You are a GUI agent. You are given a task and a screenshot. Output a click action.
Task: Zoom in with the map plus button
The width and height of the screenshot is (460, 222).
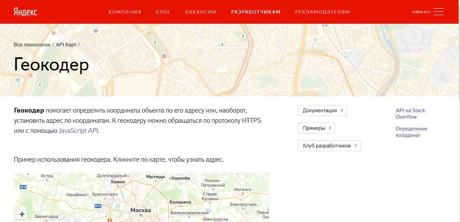point(22,214)
